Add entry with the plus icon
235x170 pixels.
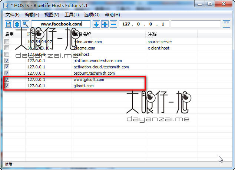(105, 24)
